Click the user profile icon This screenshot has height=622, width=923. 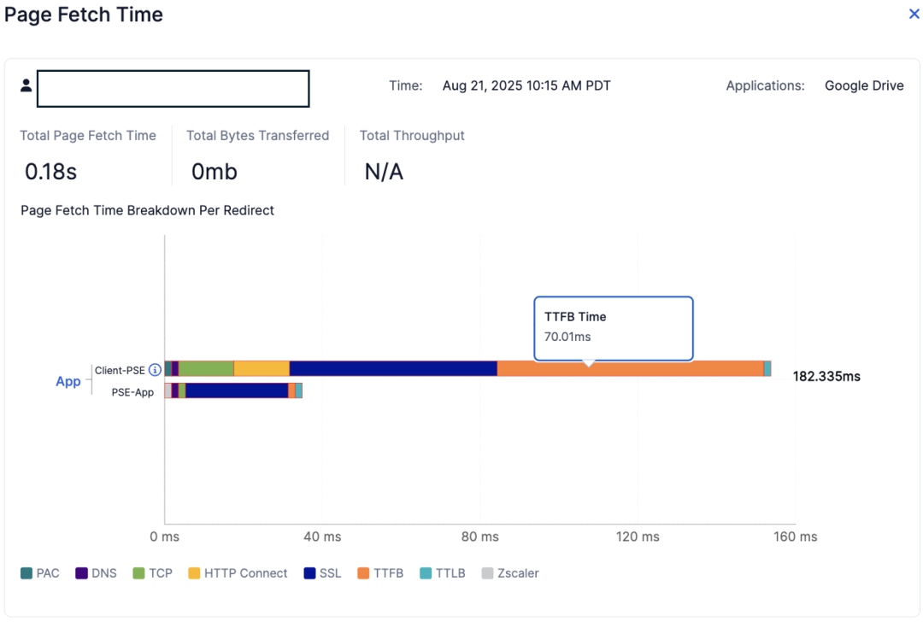(x=26, y=85)
